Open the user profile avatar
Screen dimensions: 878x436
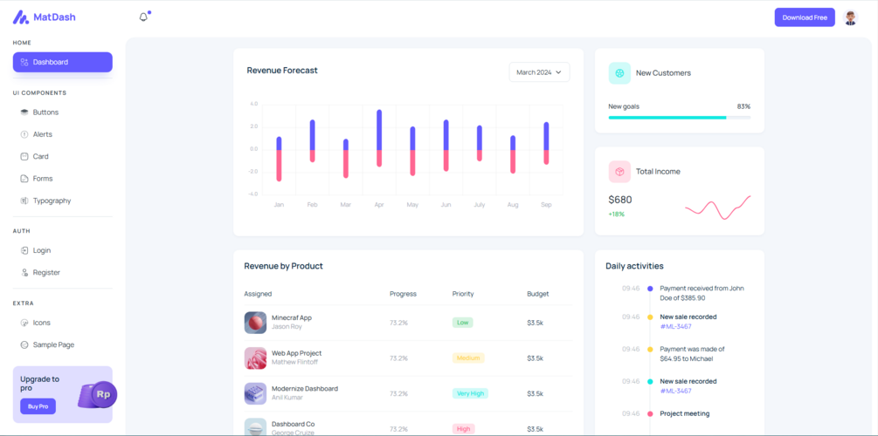point(850,17)
